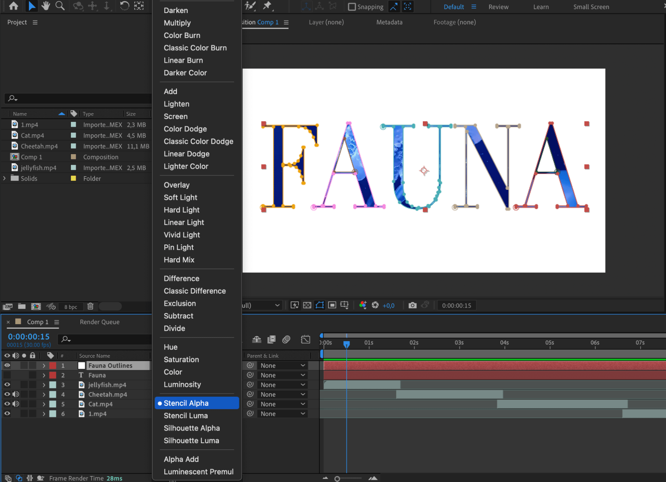Select the Hand tool
666x482 pixels.
point(46,6)
